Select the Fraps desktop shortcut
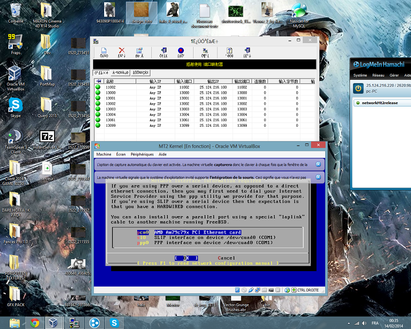This screenshot has height=329, width=411. [16, 45]
